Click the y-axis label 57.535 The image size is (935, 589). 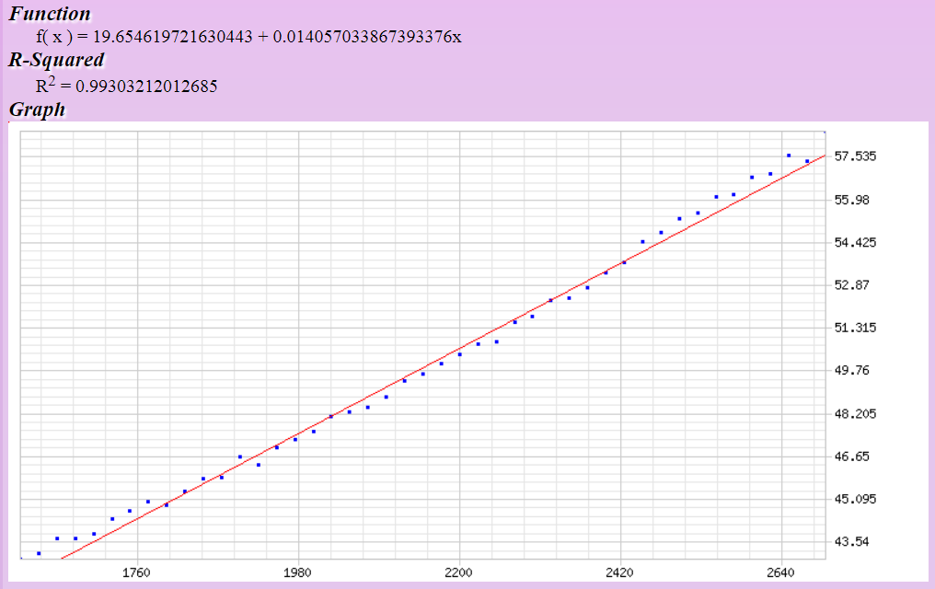coord(855,156)
